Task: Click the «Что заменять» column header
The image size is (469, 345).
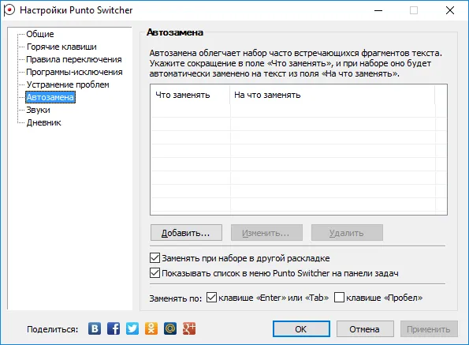Action: coord(190,95)
